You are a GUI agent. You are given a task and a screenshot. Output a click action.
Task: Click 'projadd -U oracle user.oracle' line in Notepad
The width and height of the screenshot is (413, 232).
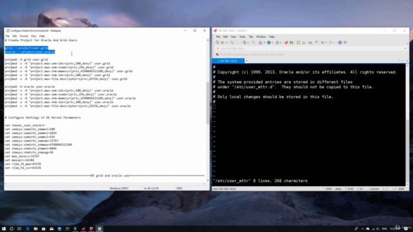(x=30, y=86)
